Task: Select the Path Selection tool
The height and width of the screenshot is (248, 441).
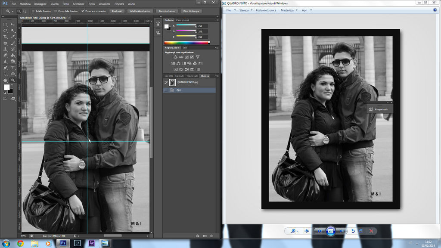Action: coord(5,74)
